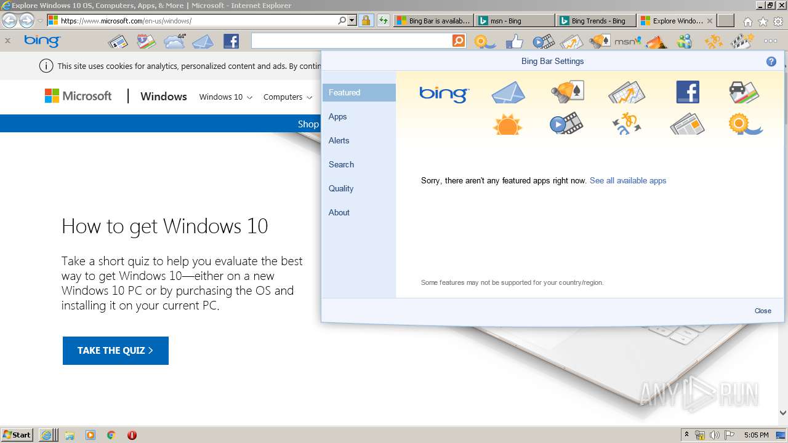Open the Movies clapperboard icon in Bing Bar
788x443 pixels.
[742, 42]
